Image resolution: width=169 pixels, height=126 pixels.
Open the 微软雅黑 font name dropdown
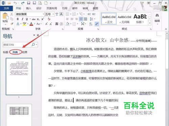pos(43,14)
